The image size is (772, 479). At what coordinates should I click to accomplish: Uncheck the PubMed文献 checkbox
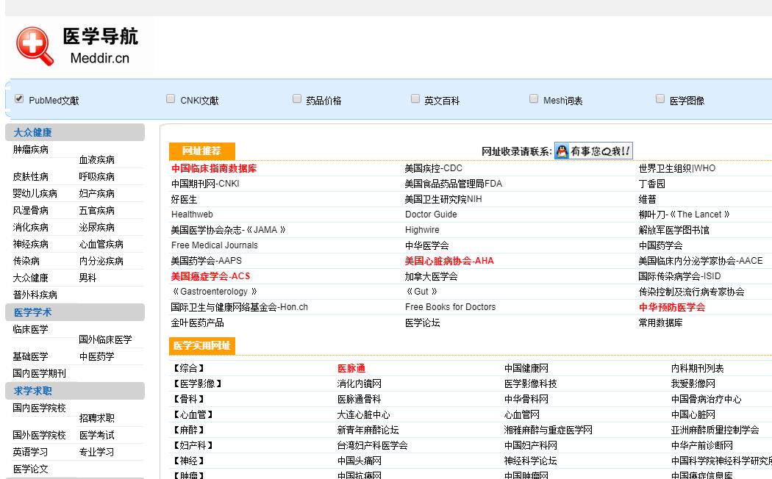point(18,99)
